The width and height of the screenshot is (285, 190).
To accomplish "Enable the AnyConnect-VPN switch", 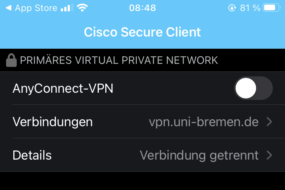I will click(x=254, y=88).
